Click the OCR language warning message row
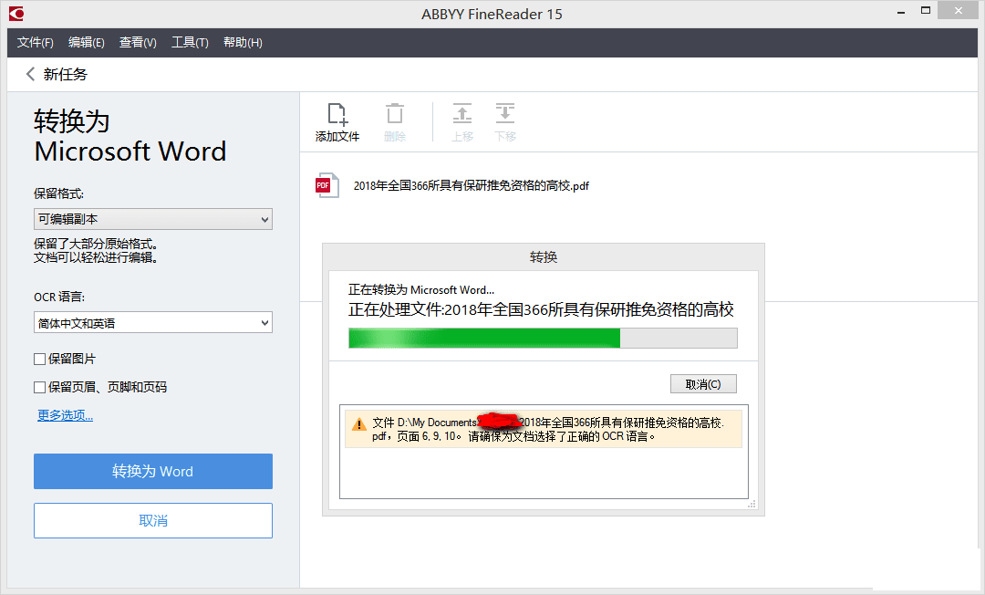This screenshot has height=595, width=985. click(544, 429)
